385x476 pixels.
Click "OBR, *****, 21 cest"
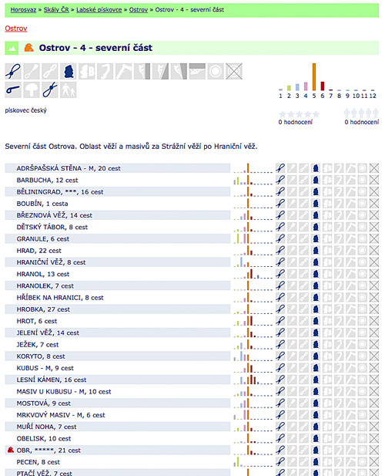pyautogui.click(x=49, y=451)
